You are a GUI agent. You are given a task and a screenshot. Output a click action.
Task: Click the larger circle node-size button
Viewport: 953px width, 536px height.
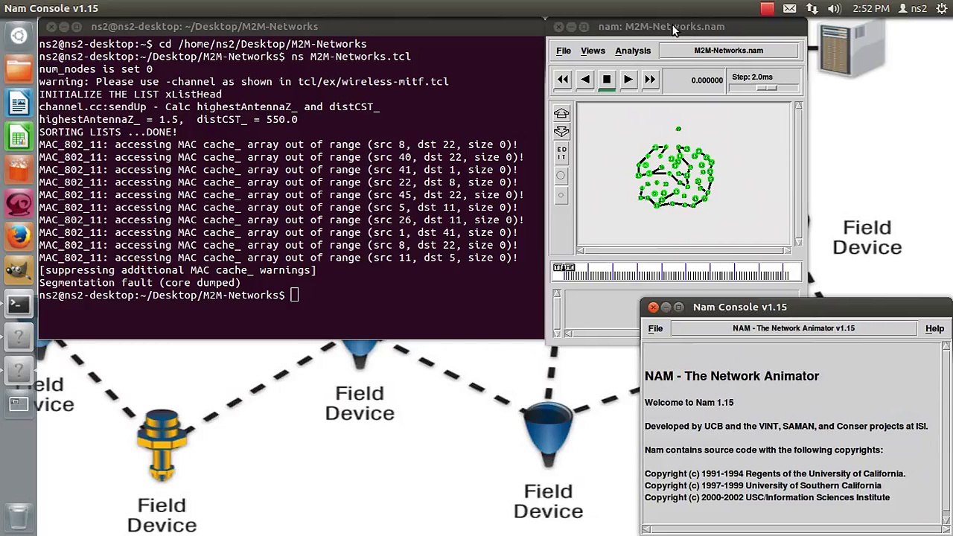click(x=561, y=176)
